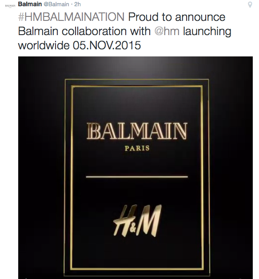Click the 'Proud to announce' tweet text

tap(177, 17)
